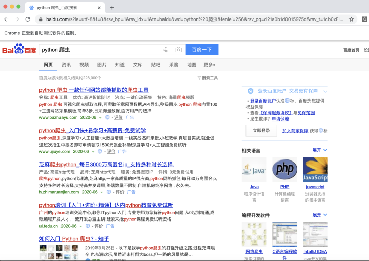Screen dimensions: 369x261
Task: Open result 芝麻爬虫python 每日3000万高匿名ip
Action: pyautogui.click(x=107, y=165)
